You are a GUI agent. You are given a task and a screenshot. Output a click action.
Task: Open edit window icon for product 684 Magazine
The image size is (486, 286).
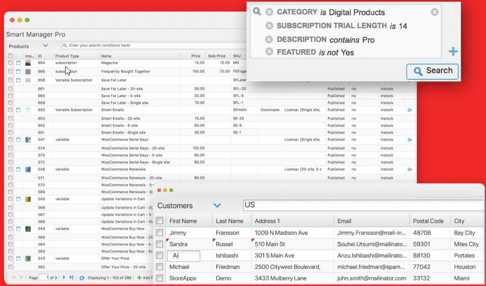(x=18, y=63)
